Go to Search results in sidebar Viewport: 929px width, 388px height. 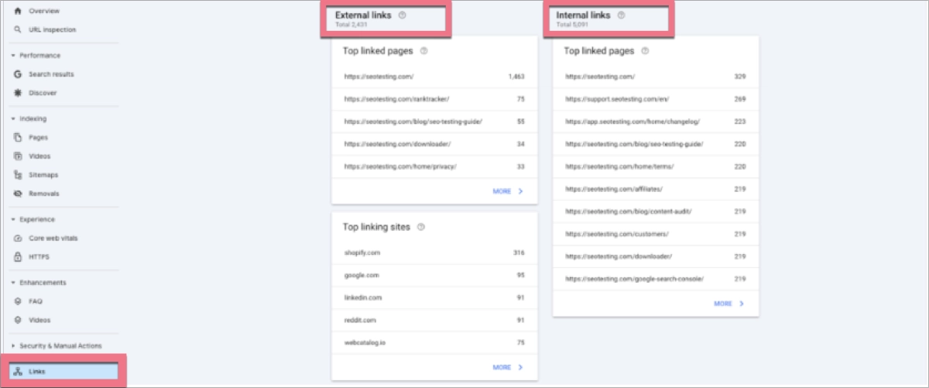tap(51, 74)
